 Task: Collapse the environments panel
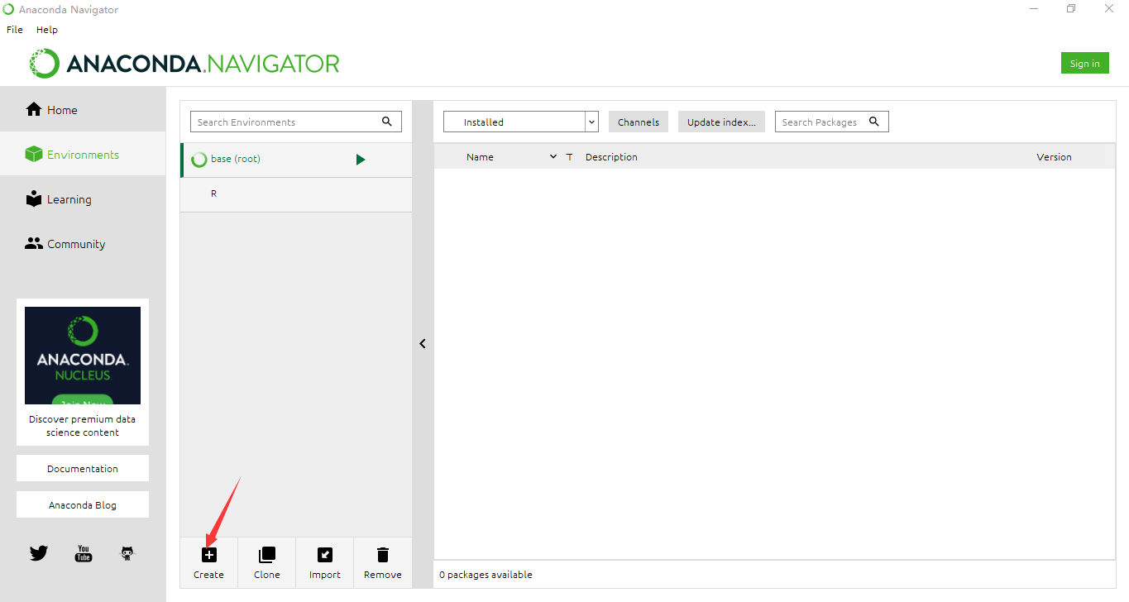(423, 343)
